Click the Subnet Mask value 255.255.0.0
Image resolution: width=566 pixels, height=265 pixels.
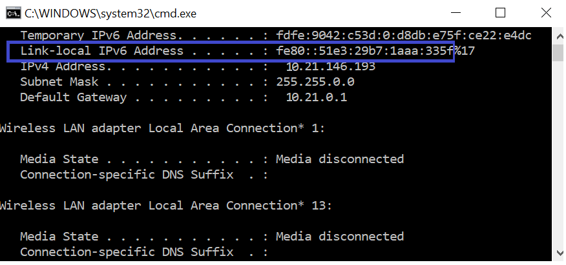click(315, 82)
